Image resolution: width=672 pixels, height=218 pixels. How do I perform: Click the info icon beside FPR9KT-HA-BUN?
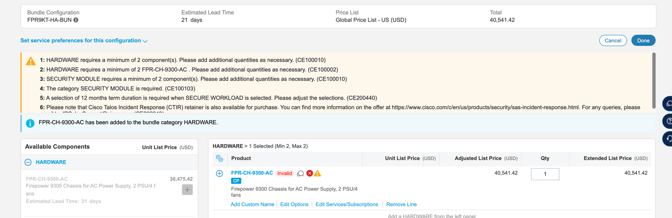coord(76,20)
